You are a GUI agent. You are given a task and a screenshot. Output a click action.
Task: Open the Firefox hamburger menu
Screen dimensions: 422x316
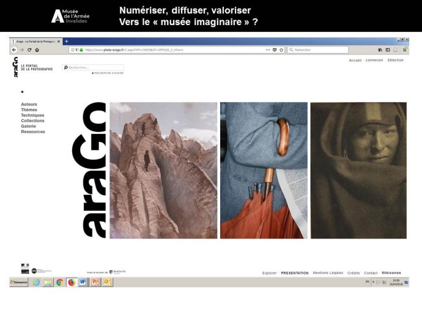tap(405, 50)
